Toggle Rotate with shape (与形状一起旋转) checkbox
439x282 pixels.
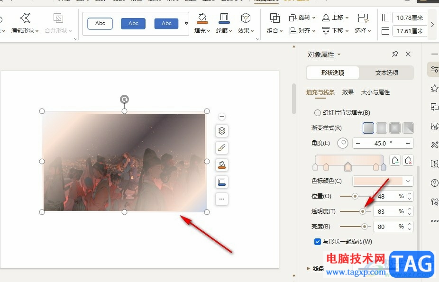tap(317, 242)
